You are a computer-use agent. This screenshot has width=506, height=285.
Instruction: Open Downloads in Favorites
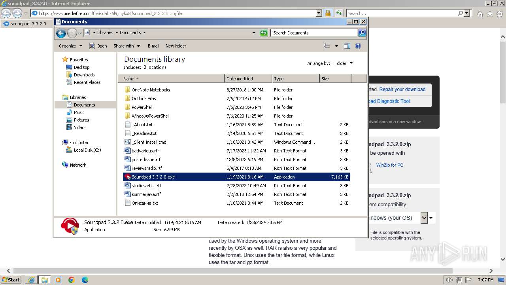84,75
